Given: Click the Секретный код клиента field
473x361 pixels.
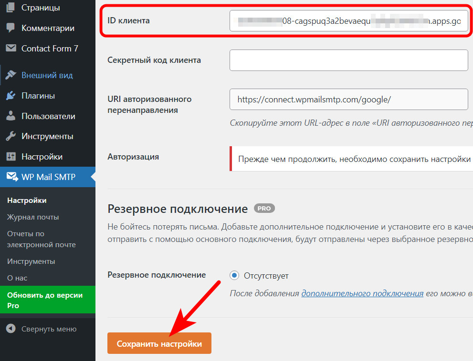Looking at the screenshot, I should tap(349, 60).
